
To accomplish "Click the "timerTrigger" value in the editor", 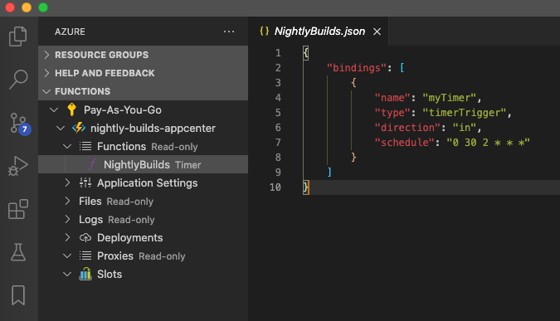I will click(464, 113).
